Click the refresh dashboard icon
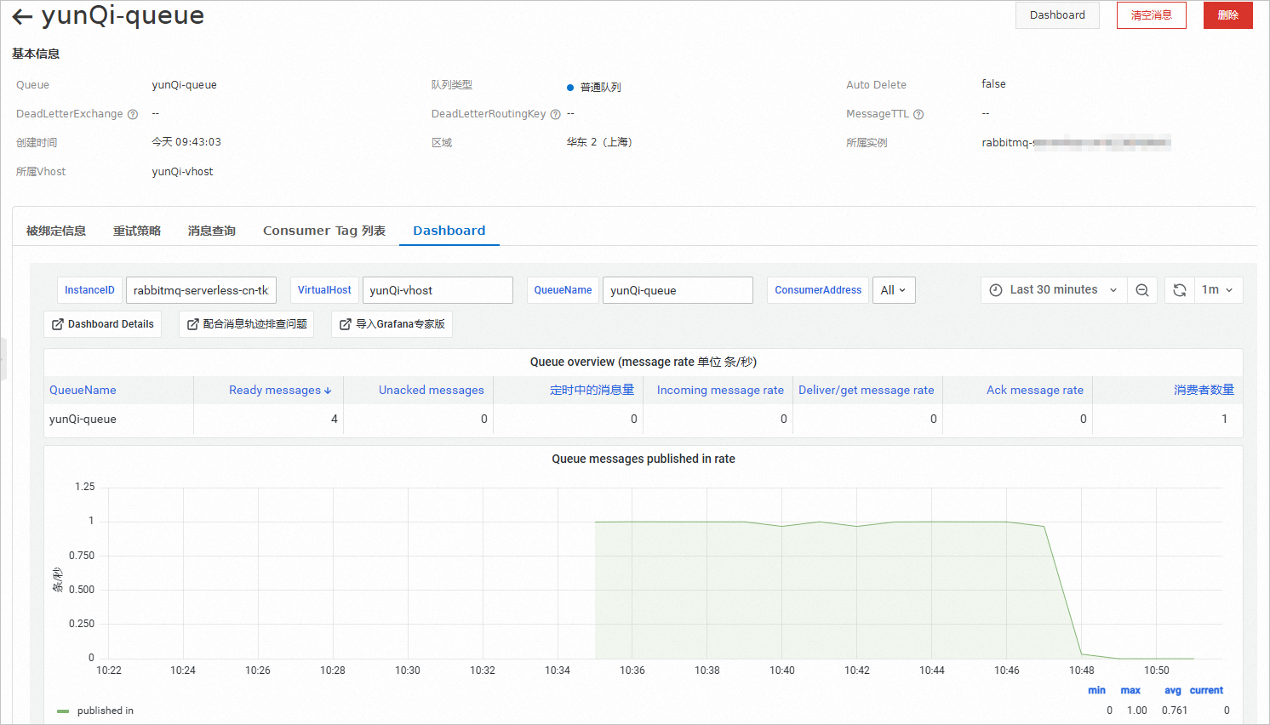Viewport: 1270px width, 725px height. tap(1180, 290)
